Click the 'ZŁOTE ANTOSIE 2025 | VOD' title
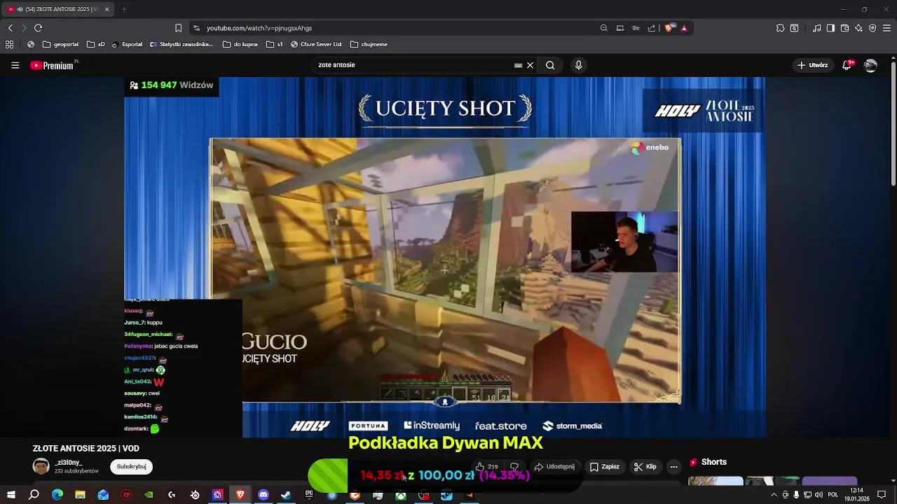897x504 pixels. pyautogui.click(x=86, y=449)
